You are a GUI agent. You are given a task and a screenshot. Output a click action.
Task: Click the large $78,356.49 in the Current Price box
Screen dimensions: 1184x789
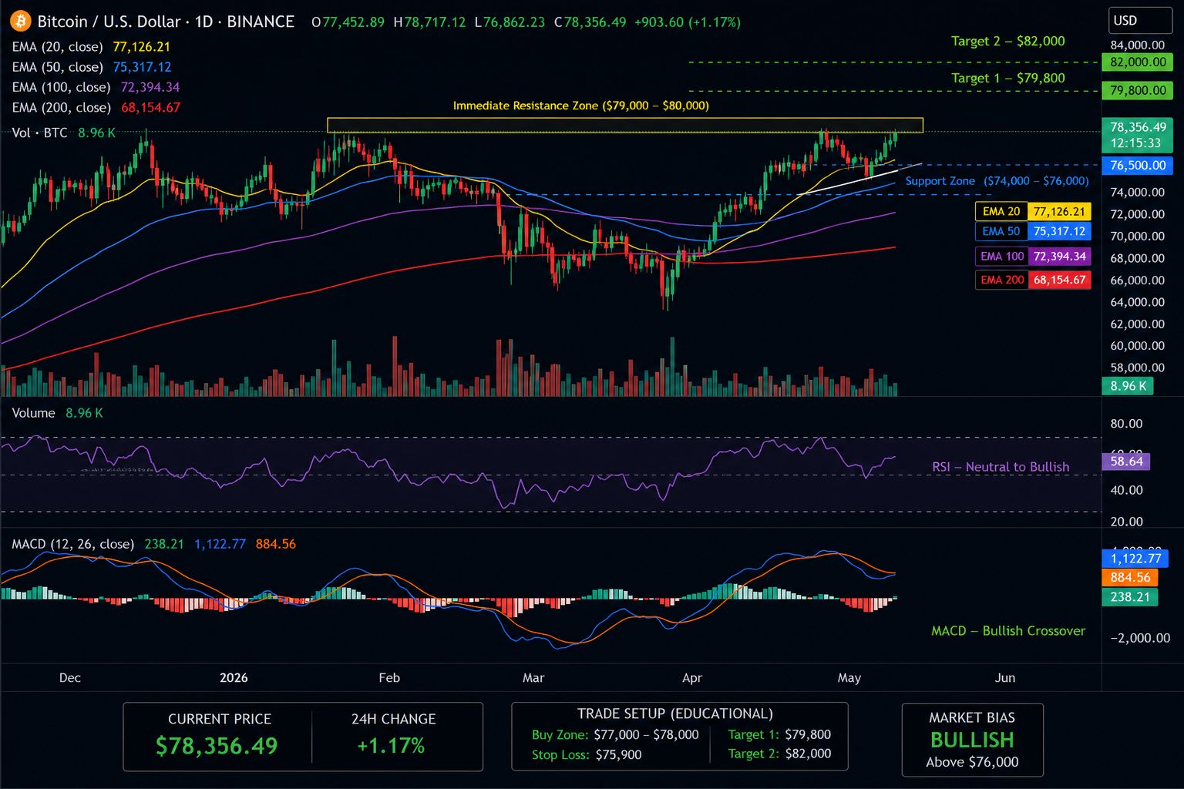(217, 746)
